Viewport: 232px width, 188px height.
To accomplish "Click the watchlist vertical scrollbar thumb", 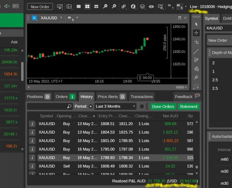I will tap(22, 71).
